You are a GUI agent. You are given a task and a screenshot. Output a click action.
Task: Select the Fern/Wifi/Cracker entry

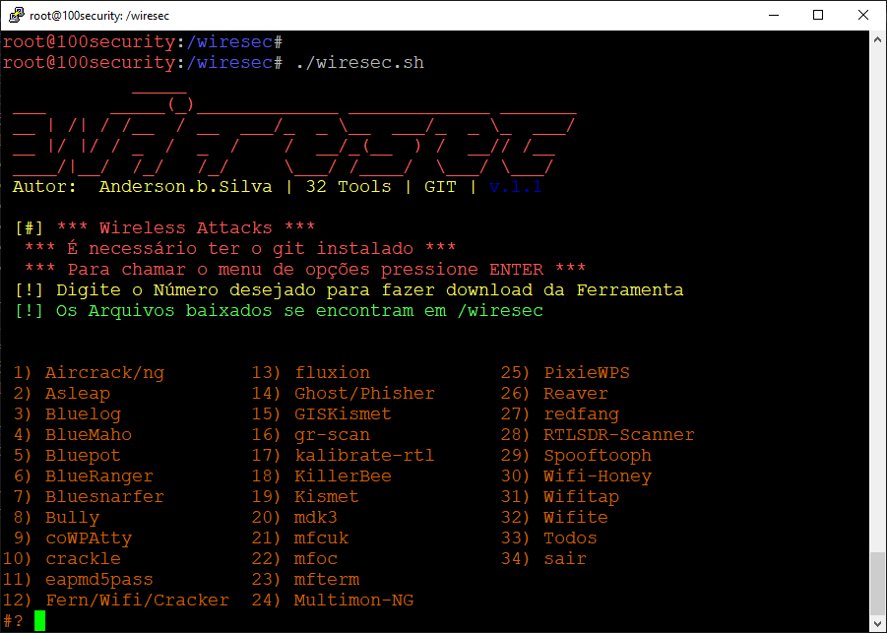coord(138,601)
